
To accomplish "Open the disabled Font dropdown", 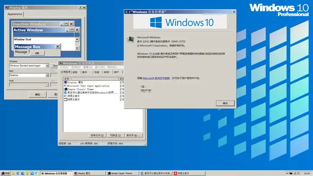I will pos(47,85).
